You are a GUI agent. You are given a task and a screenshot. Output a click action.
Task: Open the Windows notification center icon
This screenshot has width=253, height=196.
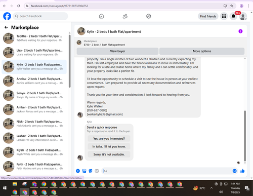pyautogui.click(x=247, y=188)
